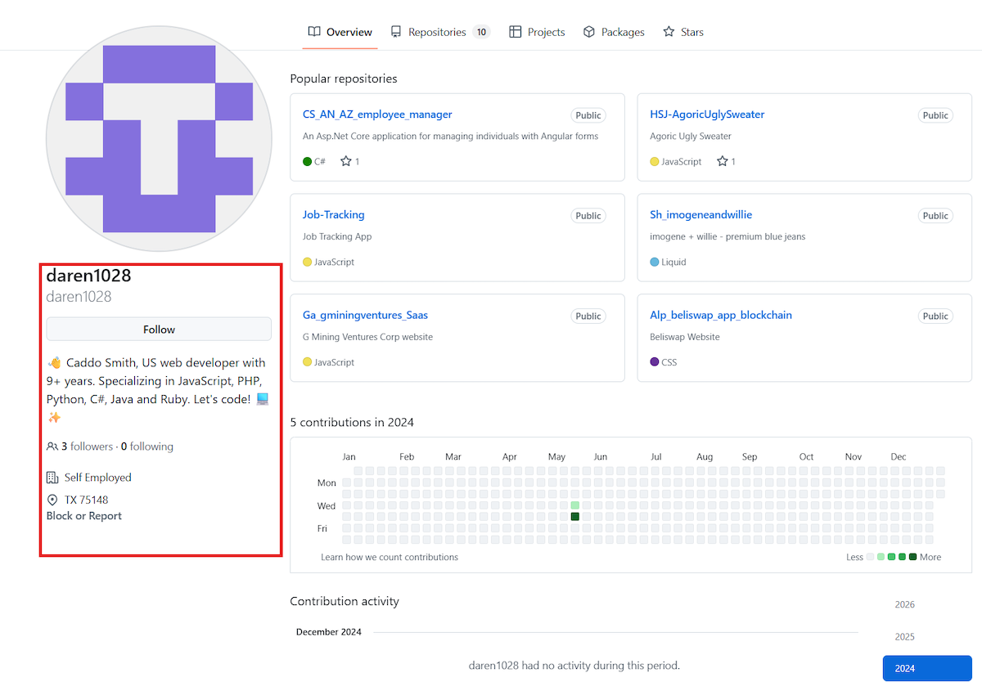Select the 2025 contribution year
982x682 pixels.
tap(905, 636)
